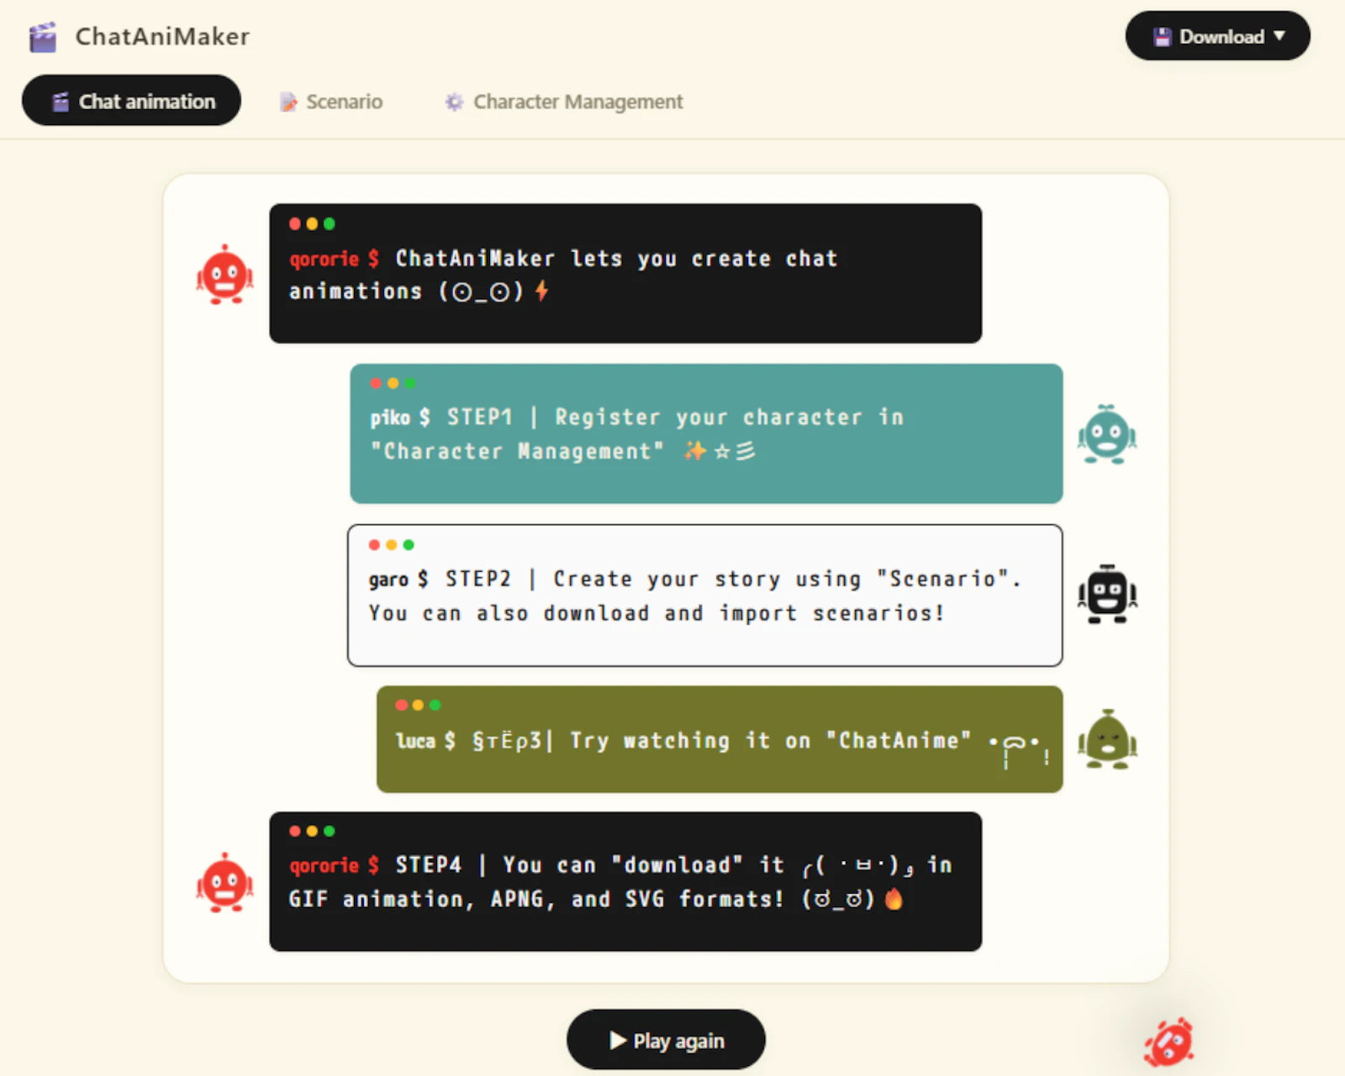This screenshot has width=1345, height=1076.
Task: Click the "garo $" prompt text
Action: [x=398, y=579]
